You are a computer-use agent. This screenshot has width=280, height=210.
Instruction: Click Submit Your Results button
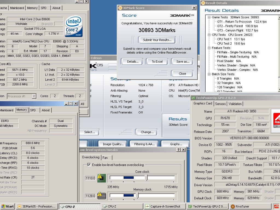tap(157, 40)
